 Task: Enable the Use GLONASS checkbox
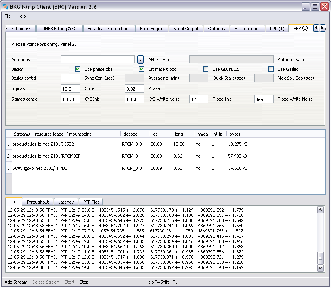click(x=206, y=69)
